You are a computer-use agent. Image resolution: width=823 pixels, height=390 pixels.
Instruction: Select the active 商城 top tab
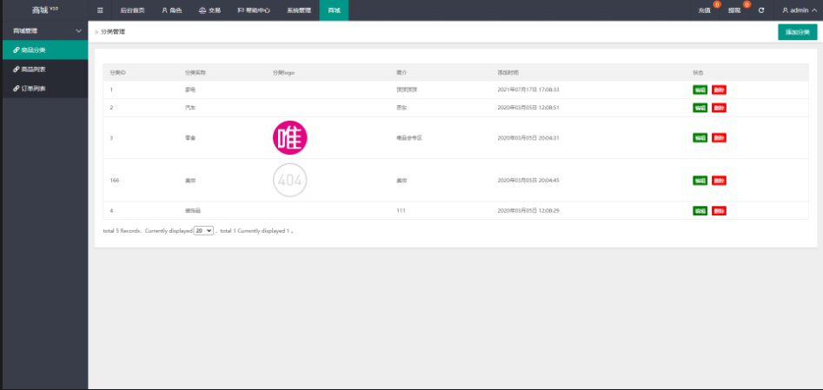[334, 10]
